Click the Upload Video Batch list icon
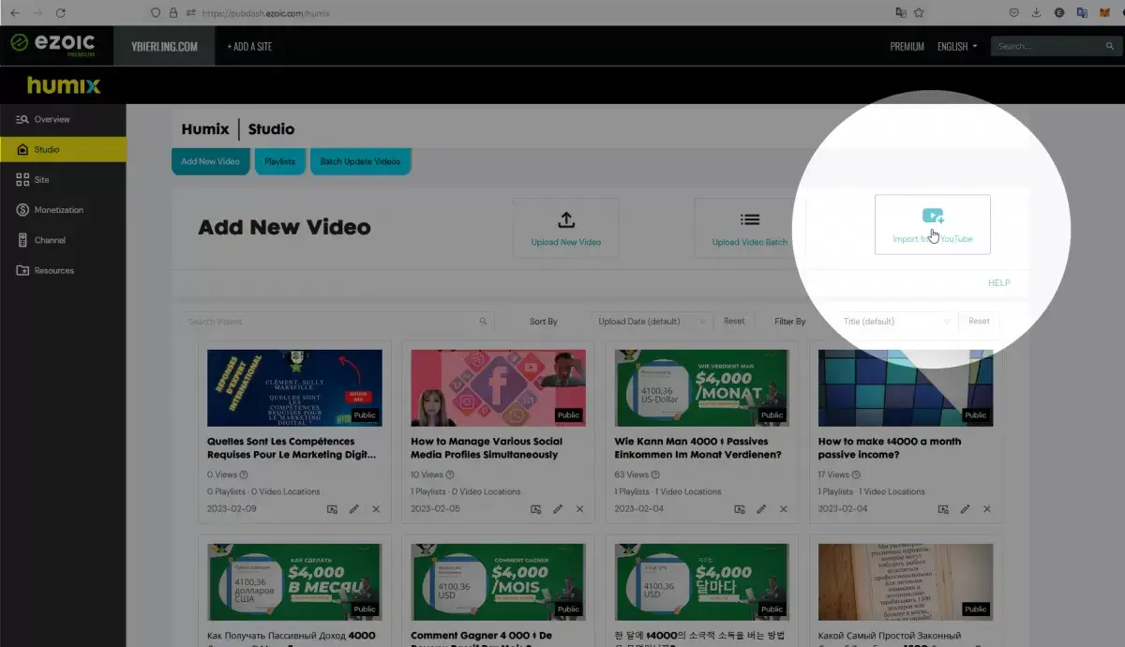Screen dimensions: 1125x647 (x=749, y=220)
